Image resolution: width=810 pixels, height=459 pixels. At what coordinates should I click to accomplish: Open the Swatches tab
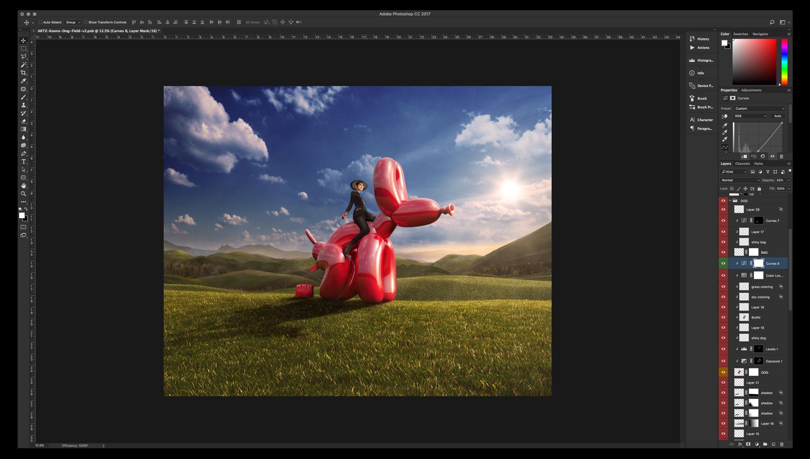(x=741, y=34)
